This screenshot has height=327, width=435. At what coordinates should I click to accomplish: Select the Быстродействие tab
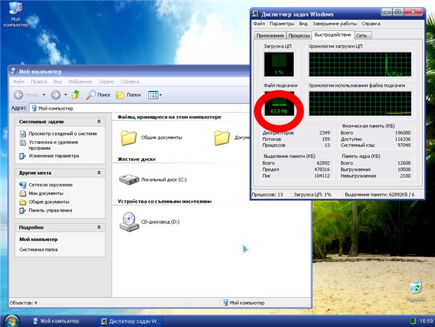point(333,35)
